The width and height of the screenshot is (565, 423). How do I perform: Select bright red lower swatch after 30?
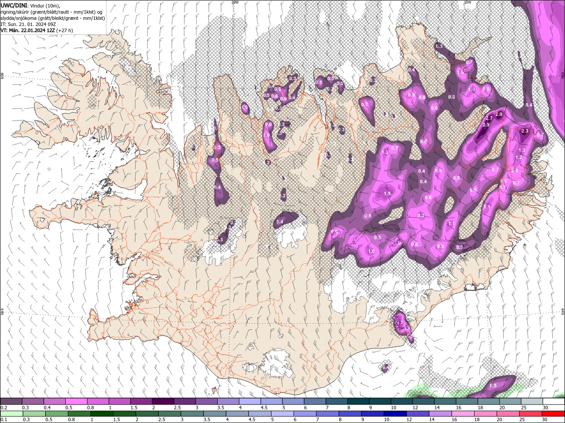[554, 414]
